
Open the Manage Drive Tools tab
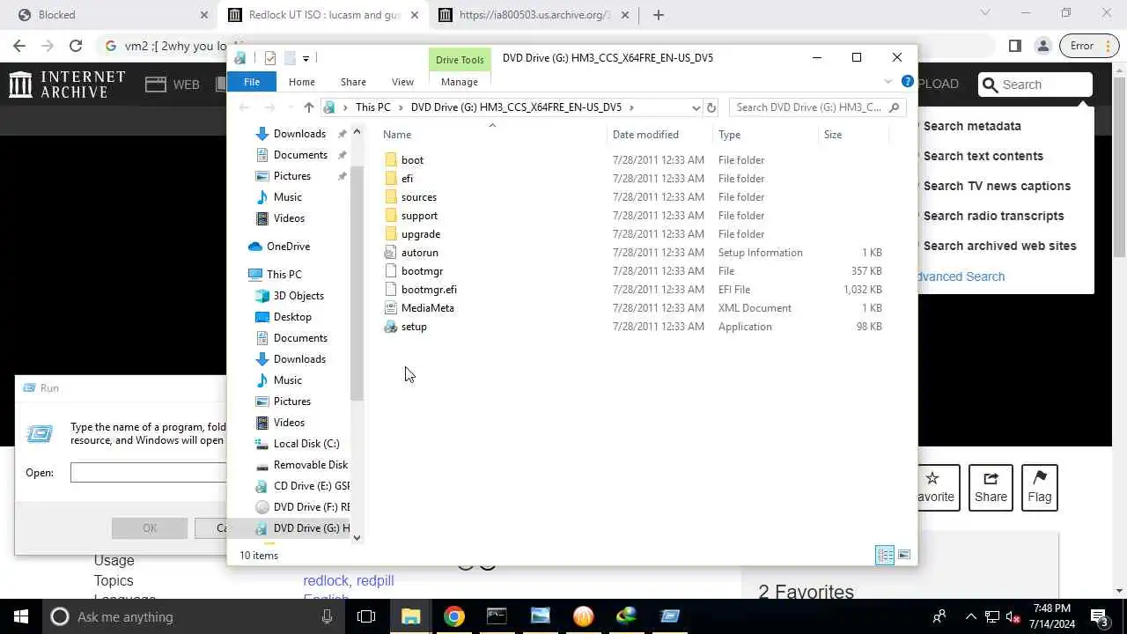point(460,82)
